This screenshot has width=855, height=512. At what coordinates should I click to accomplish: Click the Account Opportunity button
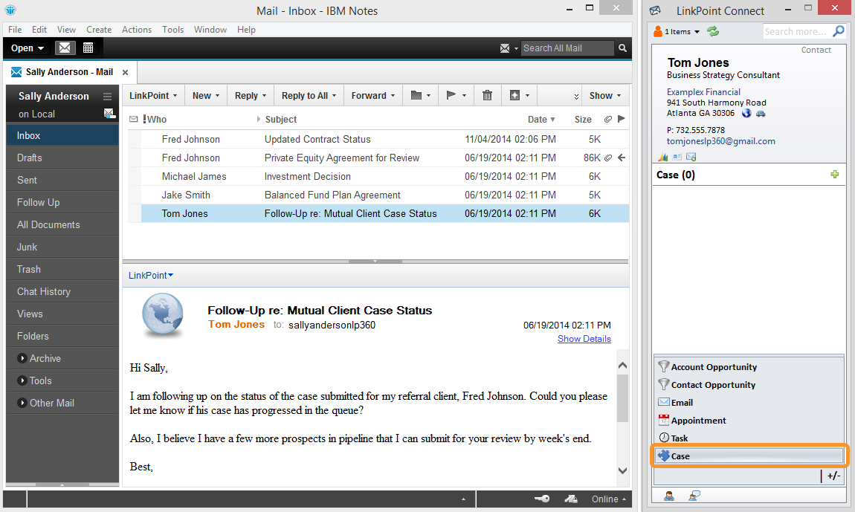749,367
